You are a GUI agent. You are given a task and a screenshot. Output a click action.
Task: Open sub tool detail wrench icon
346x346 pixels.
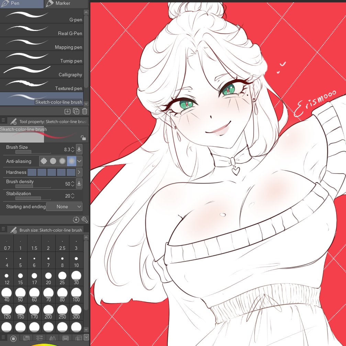[x=85, y=220]
